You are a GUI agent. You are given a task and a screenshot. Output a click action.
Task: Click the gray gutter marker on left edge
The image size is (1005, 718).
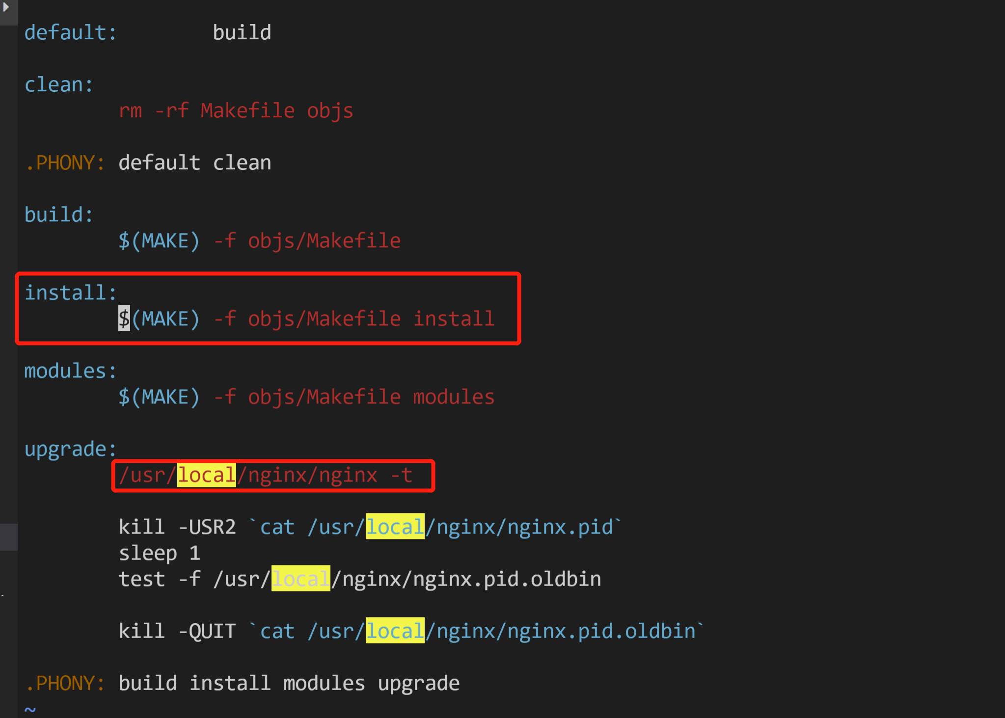click(x=8, y=537)
